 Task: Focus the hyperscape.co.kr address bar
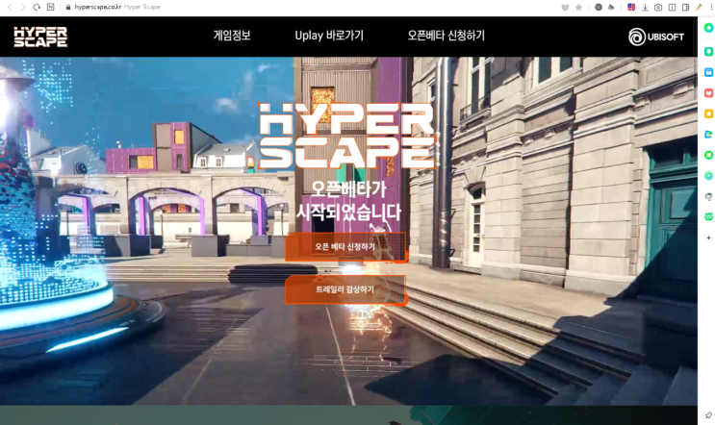tap(98, 7)
